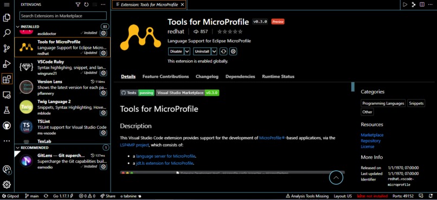Click Analysis Tools Missing warning in status bar
The image size is (437, 200).
point(307,196)
